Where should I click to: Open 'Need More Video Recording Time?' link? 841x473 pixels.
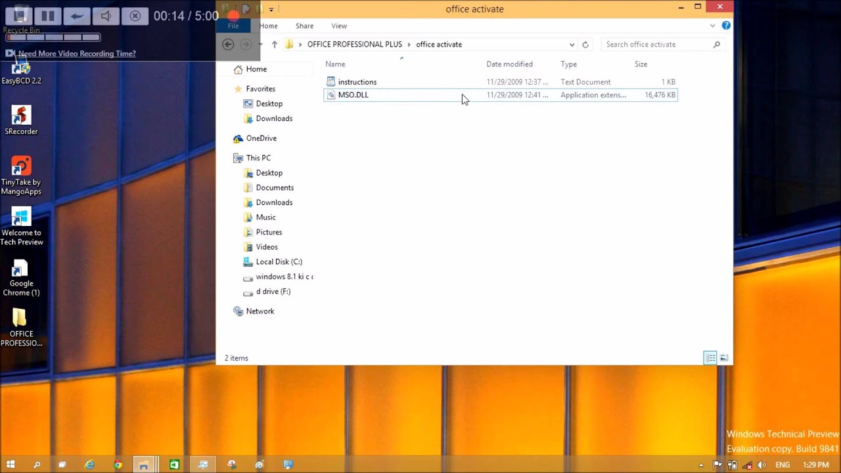[77, 54]
